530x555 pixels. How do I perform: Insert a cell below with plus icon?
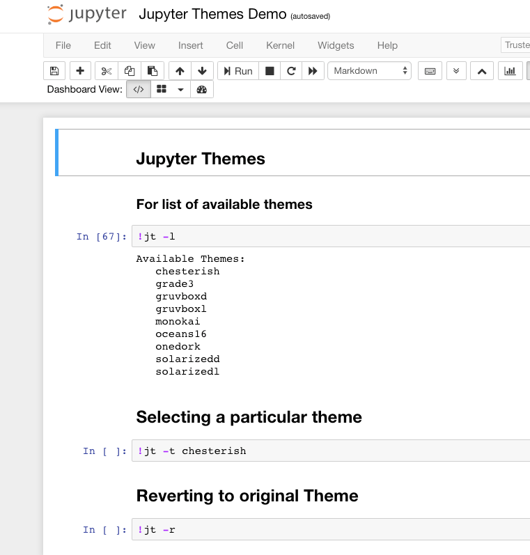(x=80, y=71)
